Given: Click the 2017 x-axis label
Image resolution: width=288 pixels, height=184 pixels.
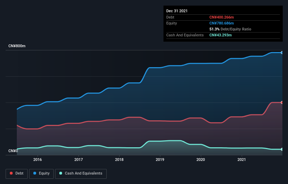Looking at the screenshot, I should (x=79, y=160).
